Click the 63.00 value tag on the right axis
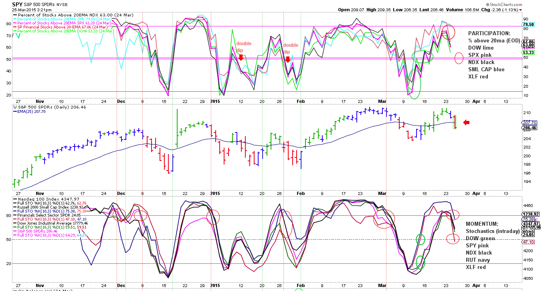 point(529,45)
